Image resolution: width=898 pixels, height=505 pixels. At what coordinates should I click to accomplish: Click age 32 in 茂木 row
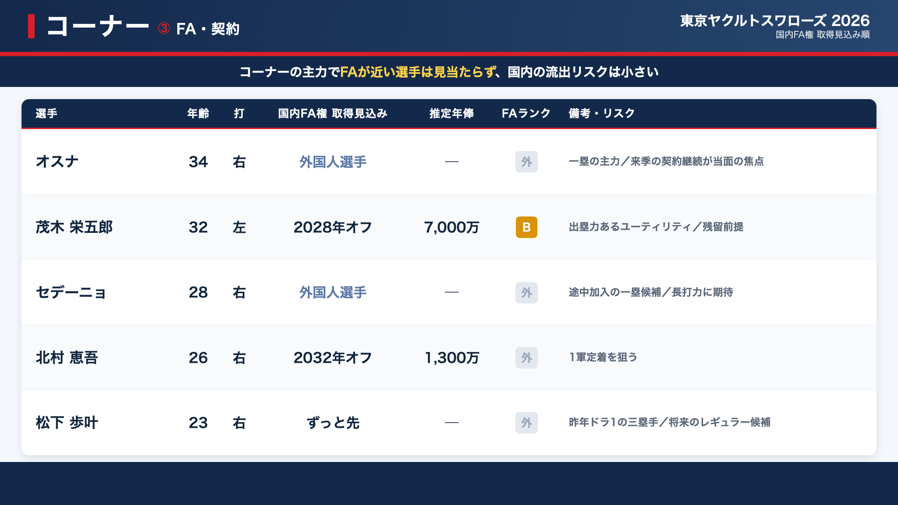click(x=198, y=227)
